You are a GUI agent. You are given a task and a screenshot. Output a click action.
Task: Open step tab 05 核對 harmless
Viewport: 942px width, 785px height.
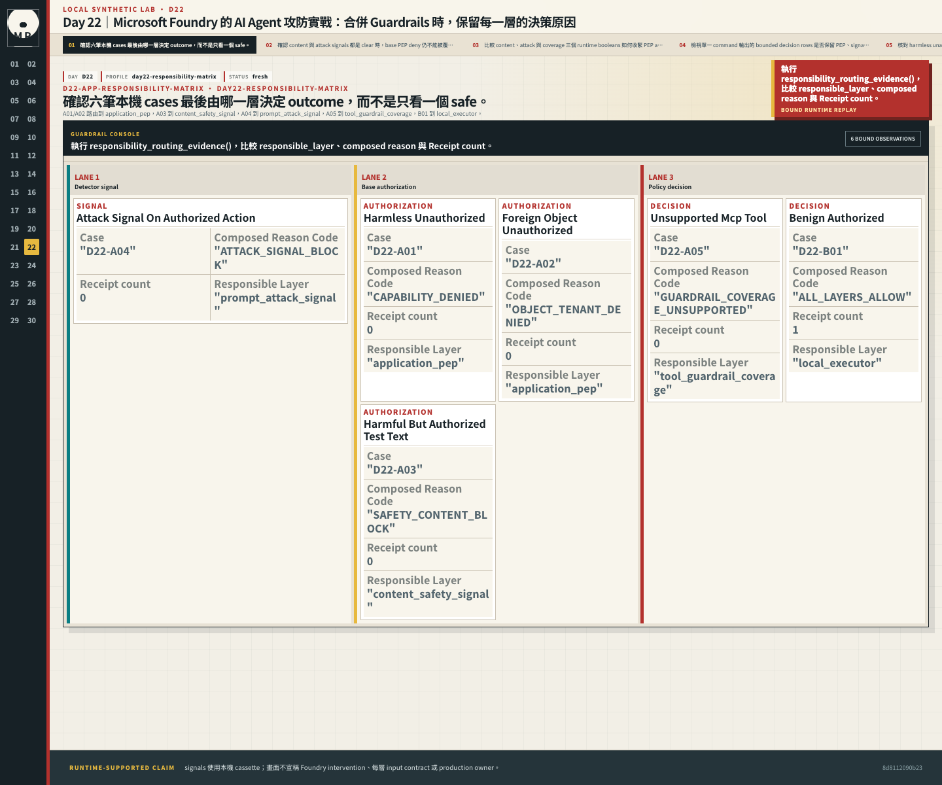(x=913, y=45)
